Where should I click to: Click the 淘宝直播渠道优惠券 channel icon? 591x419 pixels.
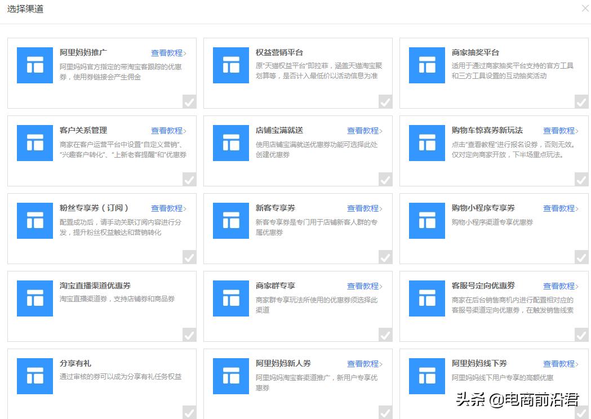tap(34, 299)
